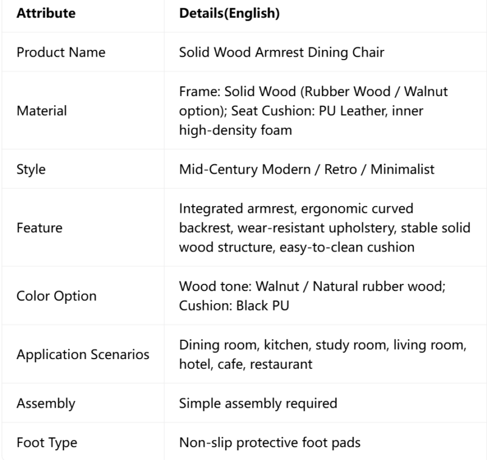Click the Dining room, kitchen scenarios text
The height and width of the screenshot is (460, 487).
(323, 354)
